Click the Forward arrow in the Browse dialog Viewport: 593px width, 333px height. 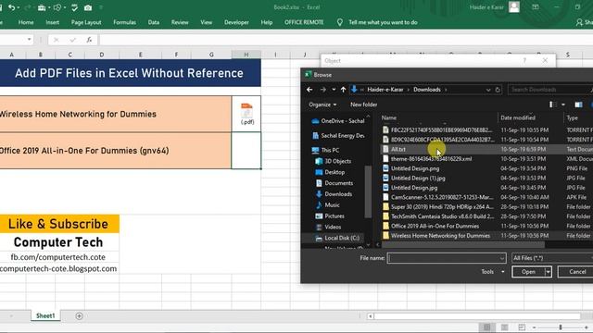click(x=322, y=90)
